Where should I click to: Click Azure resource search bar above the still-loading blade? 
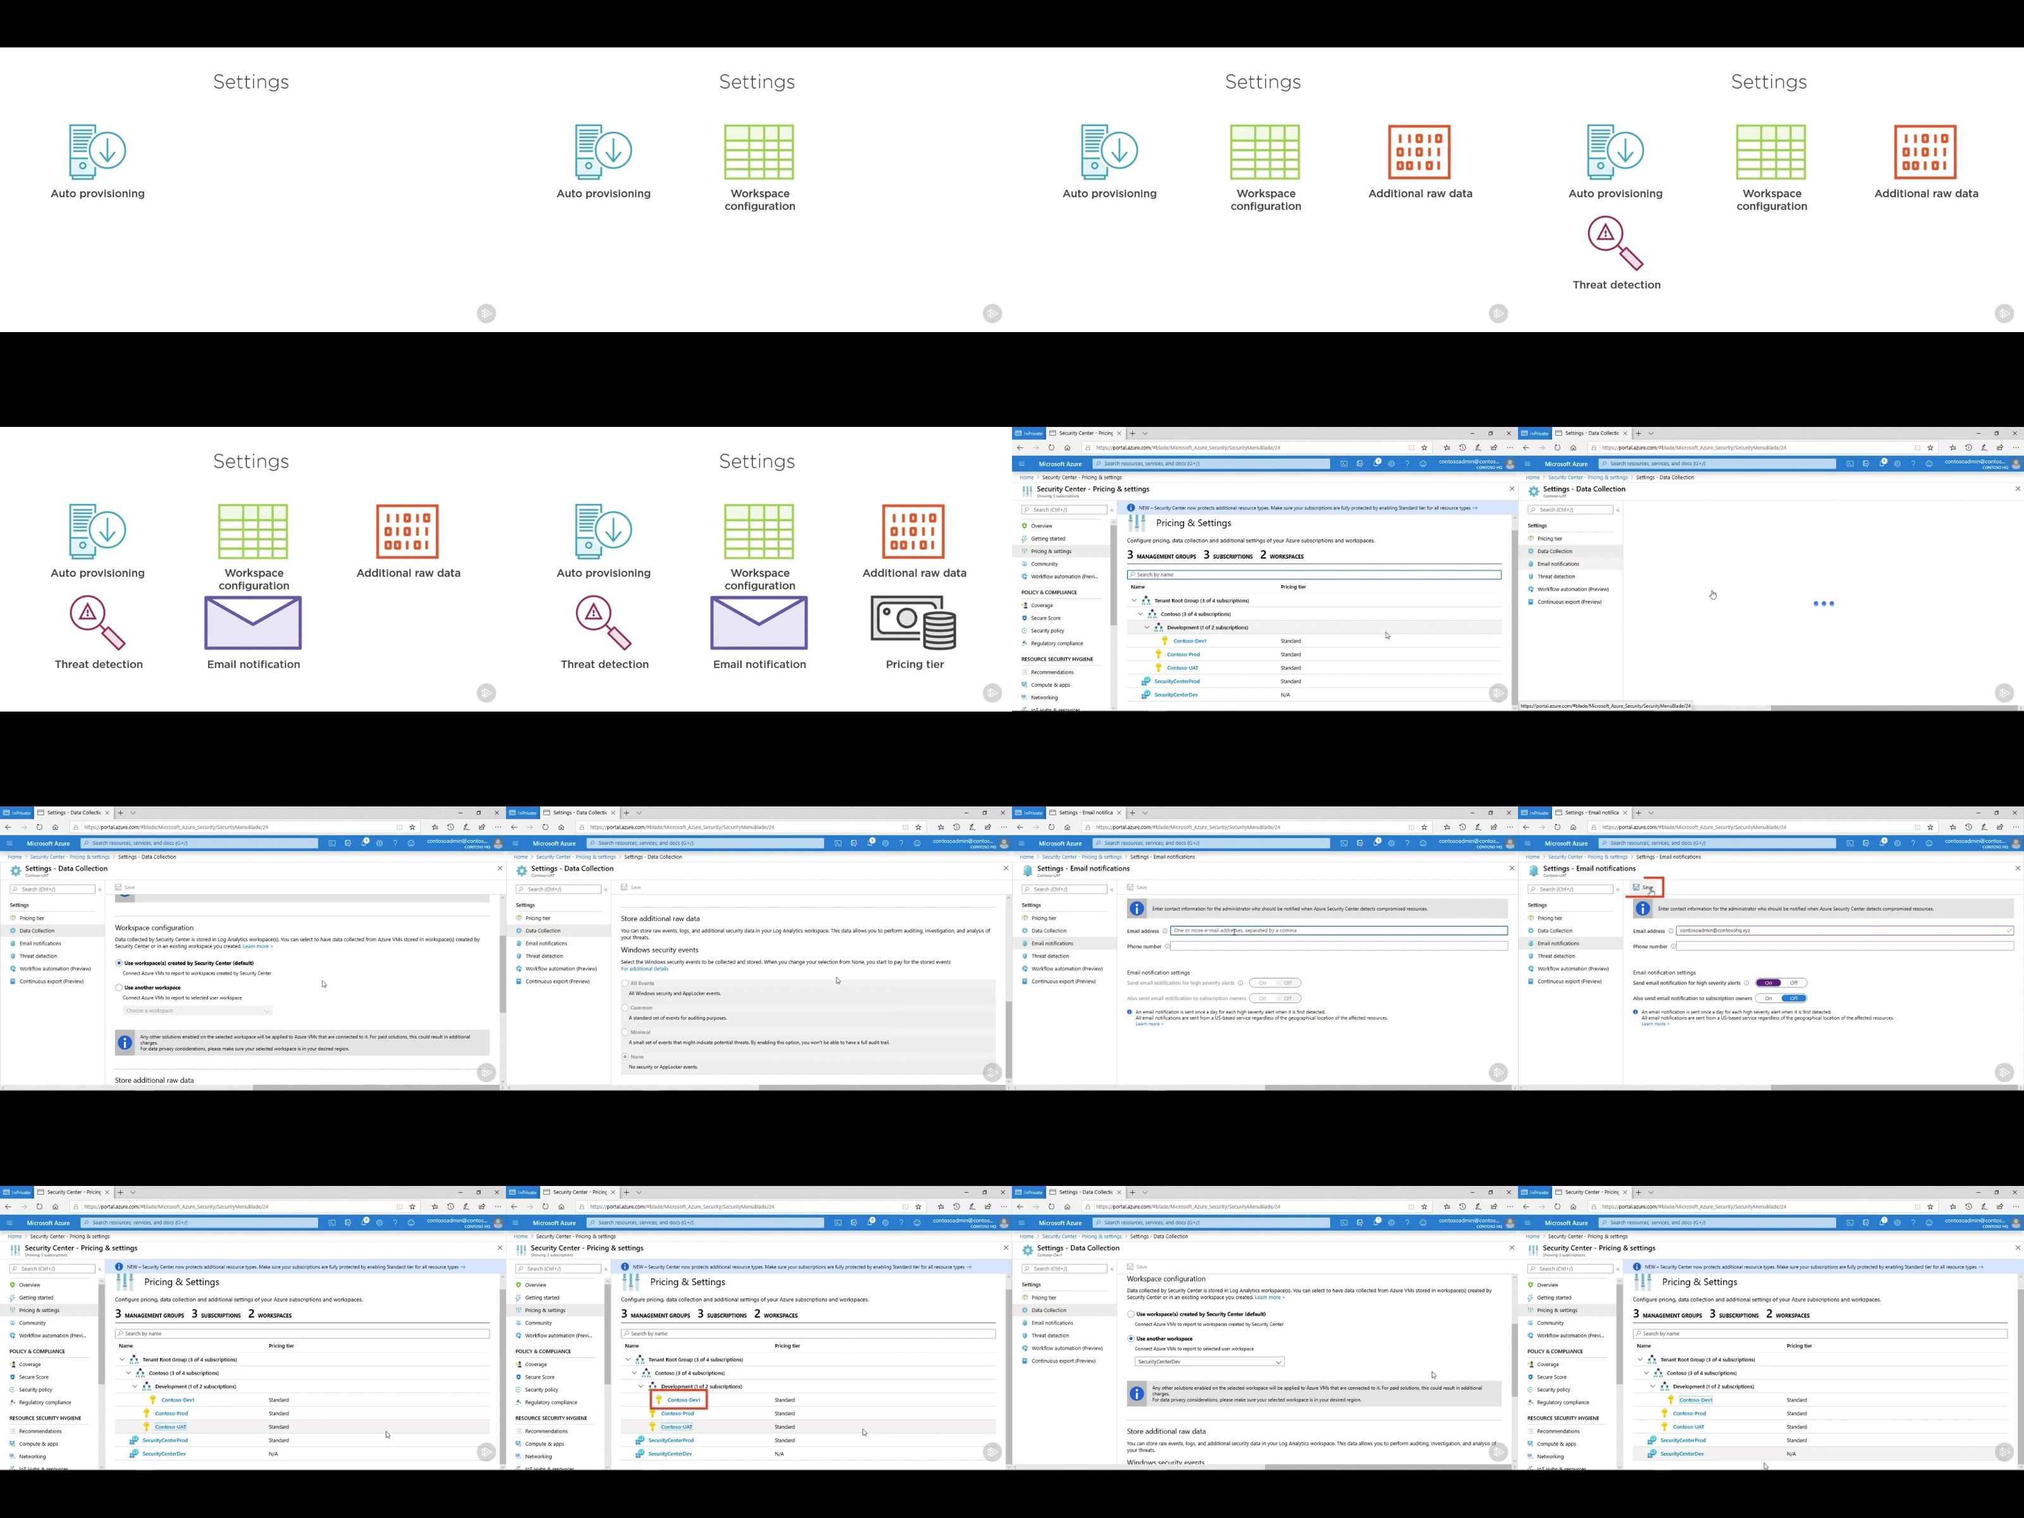point(1717,464)
